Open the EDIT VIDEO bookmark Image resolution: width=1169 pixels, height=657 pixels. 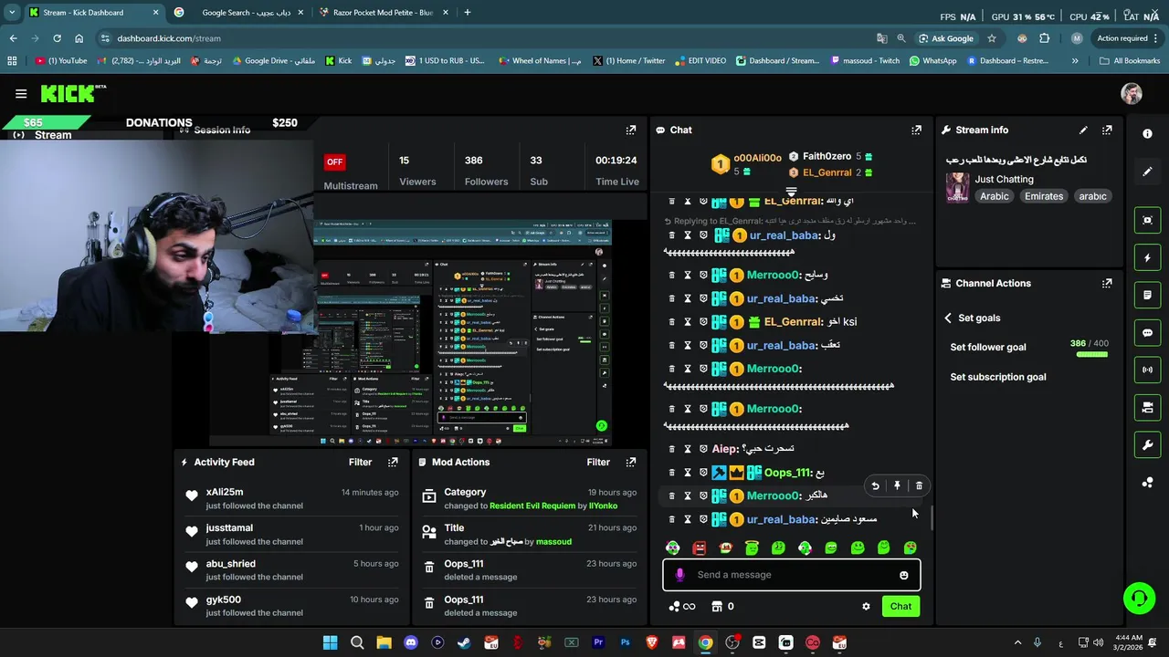[x=700, y=61]
